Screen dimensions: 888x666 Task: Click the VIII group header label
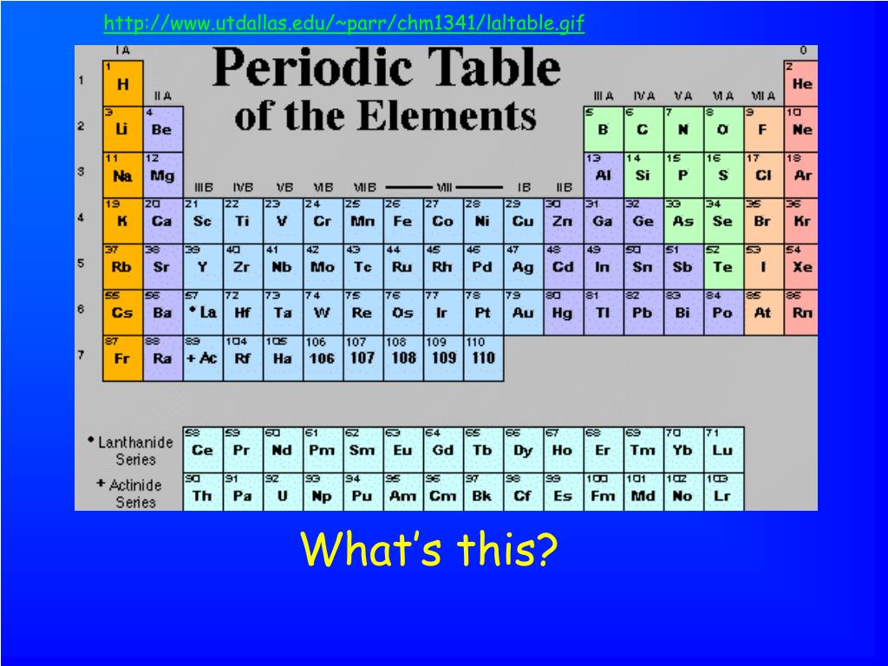(x=445, y=187)
